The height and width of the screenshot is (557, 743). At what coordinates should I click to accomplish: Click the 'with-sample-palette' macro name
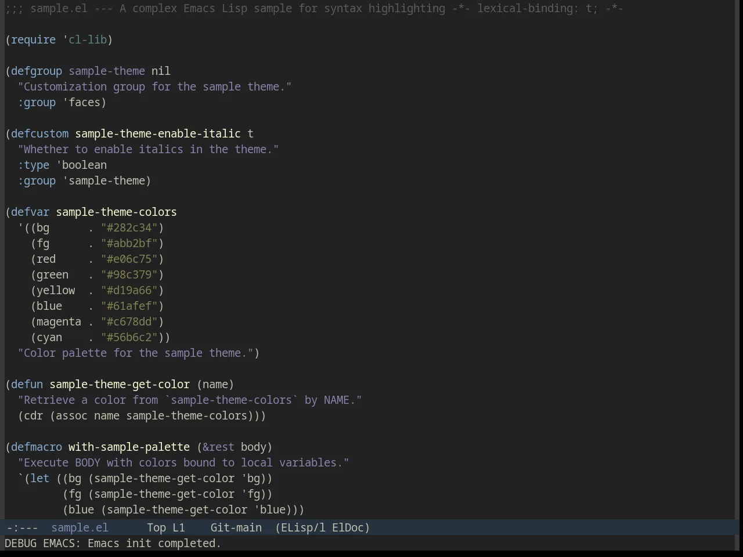coord(129,447)
